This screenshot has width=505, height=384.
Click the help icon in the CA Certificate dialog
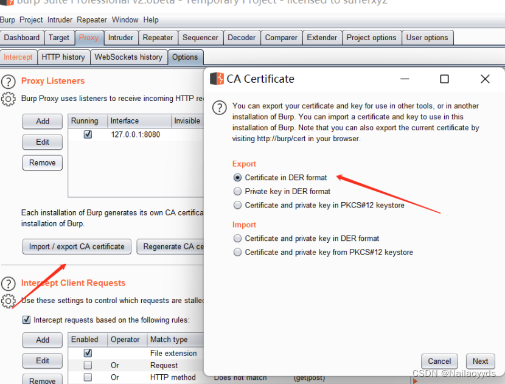click(219, 108)
